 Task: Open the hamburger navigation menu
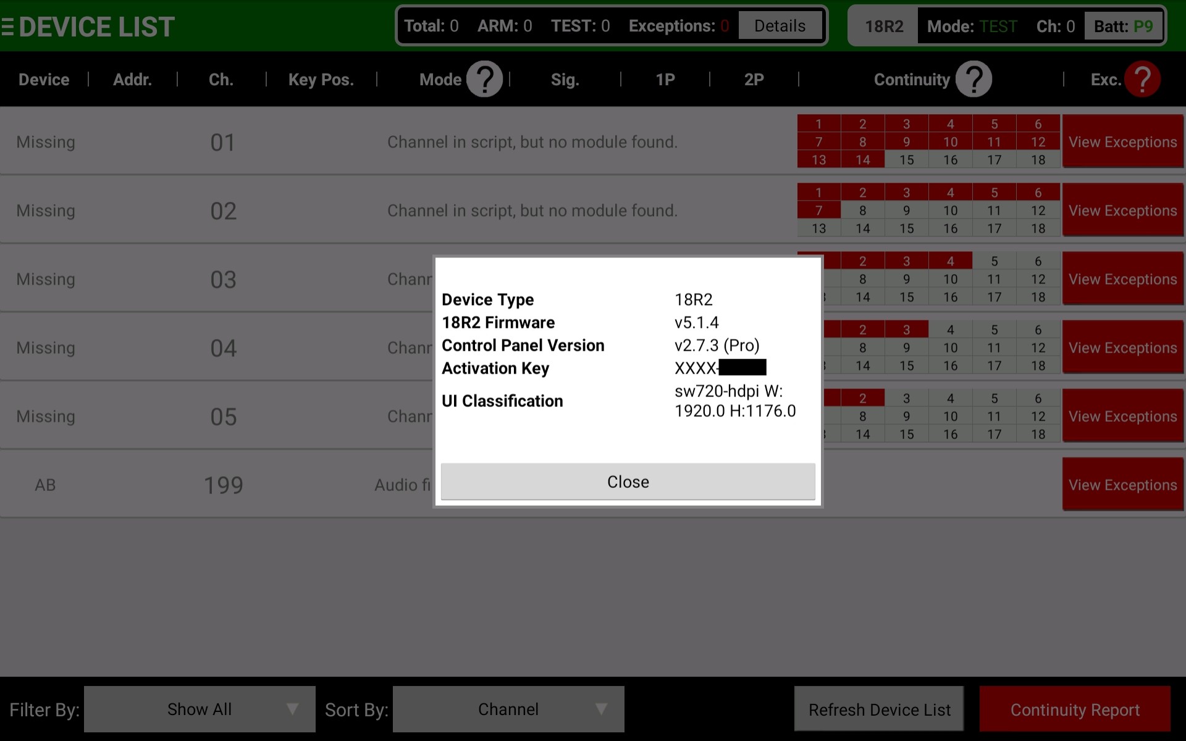coord(9,25)
